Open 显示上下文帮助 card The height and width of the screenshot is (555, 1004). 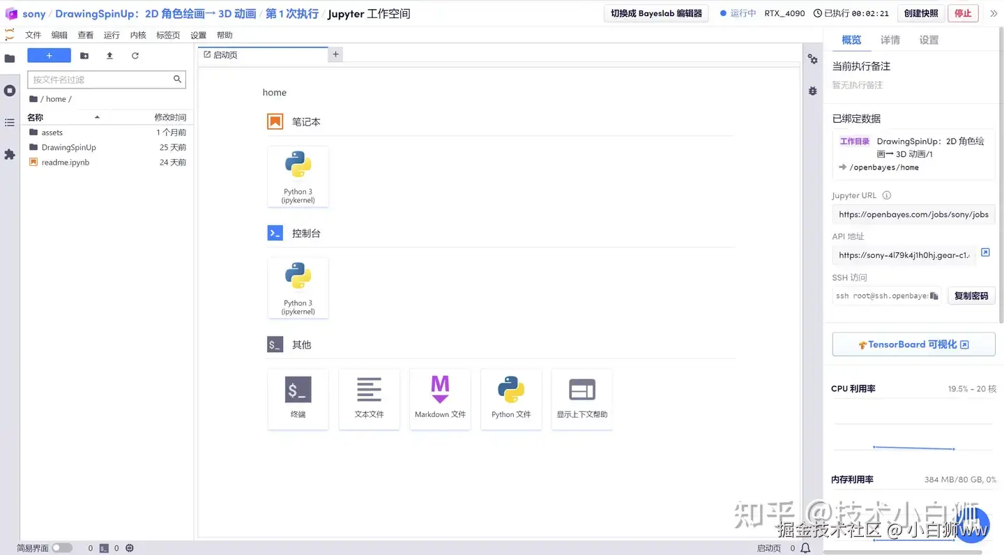582,400
